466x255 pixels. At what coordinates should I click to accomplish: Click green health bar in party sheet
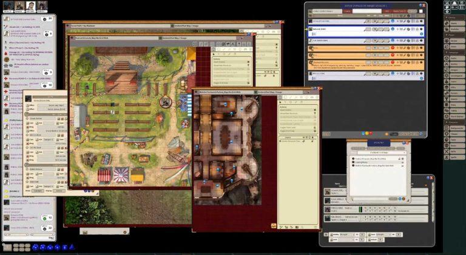coord(360,210)
